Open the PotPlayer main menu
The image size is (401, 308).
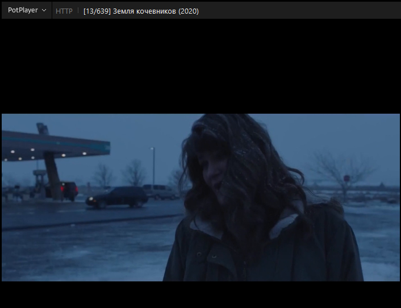pos(27,10)
